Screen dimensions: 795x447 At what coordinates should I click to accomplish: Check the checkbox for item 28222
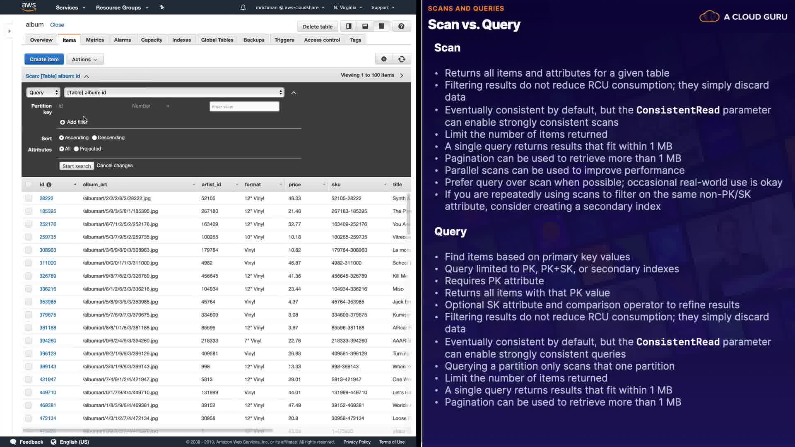coord(29,198)
